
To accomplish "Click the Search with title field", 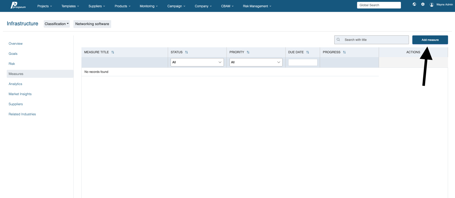I will (x=371, y=40).
